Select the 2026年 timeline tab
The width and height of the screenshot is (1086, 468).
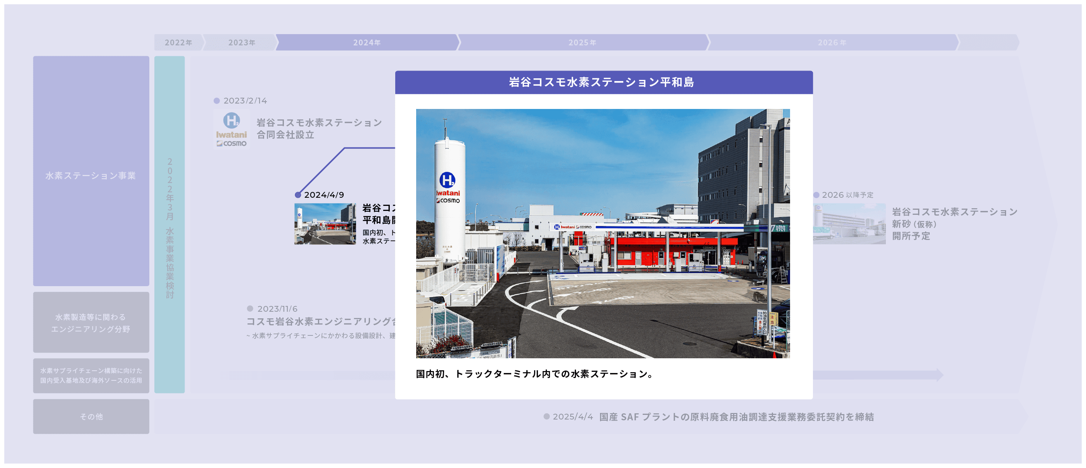[x=833, y=43]
